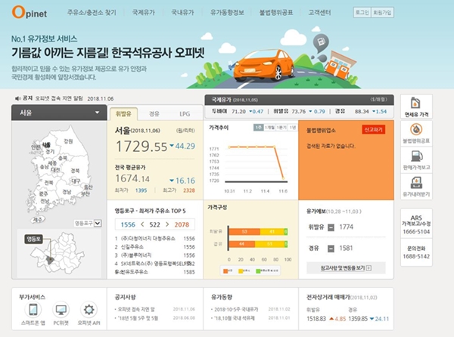Click 참고사항 및 변동률 보기 button
The image size is (454, 337).
[346, 268]
